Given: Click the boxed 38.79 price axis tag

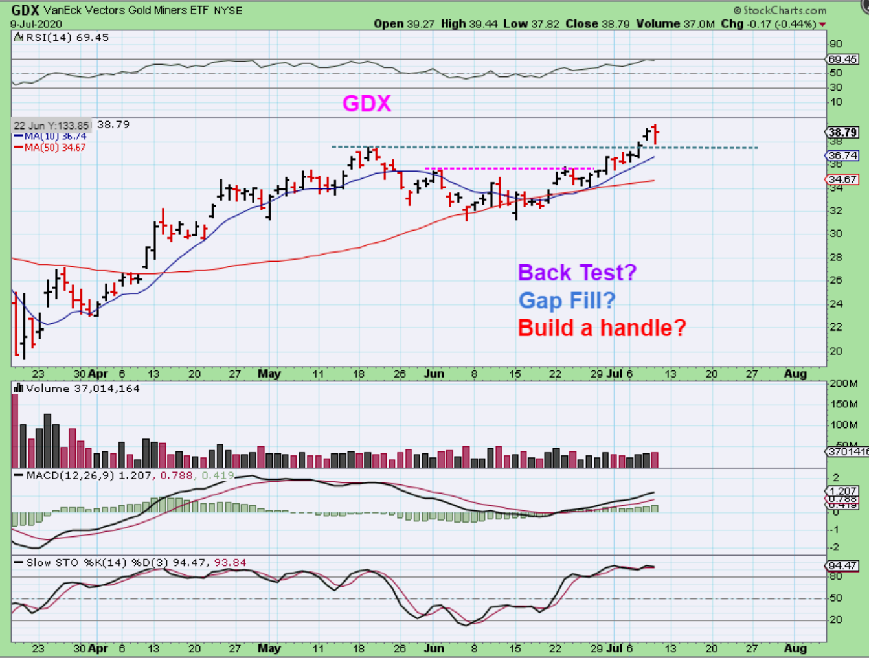Looking at the screenshot, I should tap(843, 132).
